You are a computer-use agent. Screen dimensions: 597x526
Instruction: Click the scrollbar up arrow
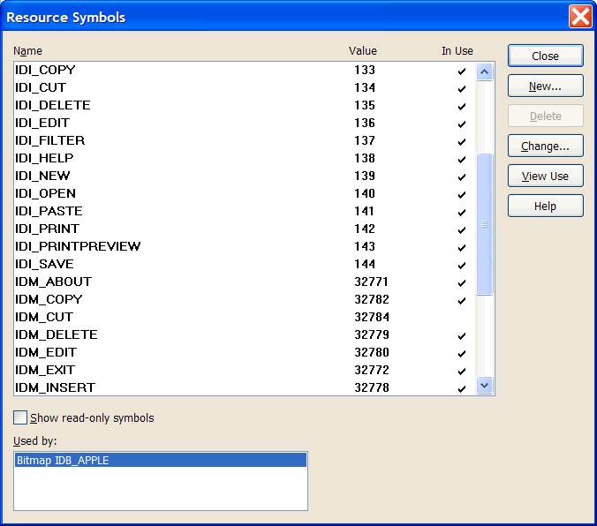484,71
